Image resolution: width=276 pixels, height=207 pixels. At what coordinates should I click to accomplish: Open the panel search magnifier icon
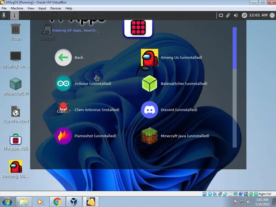point(244,15)
